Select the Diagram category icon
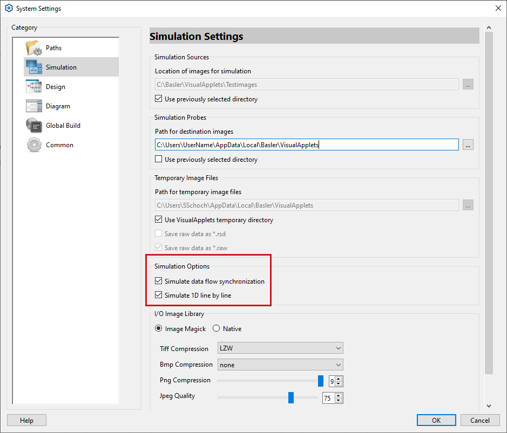This screenshot has width=507, height=433. click(33, 106)
